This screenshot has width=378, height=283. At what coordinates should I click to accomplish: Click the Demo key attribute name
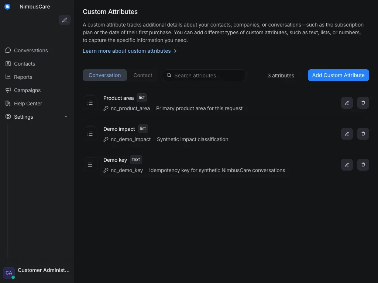115,160
